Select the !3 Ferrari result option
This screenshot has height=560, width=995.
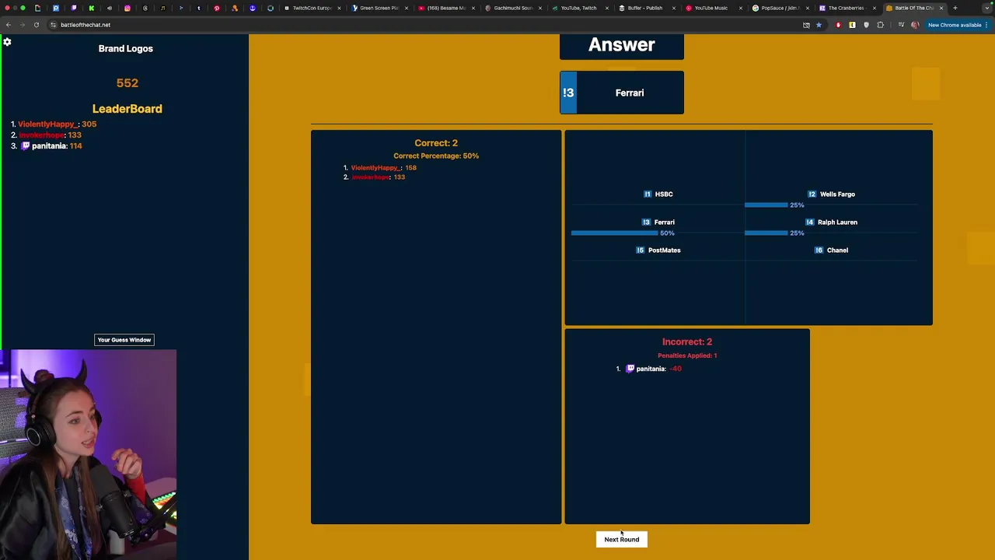tap(658, 222)
